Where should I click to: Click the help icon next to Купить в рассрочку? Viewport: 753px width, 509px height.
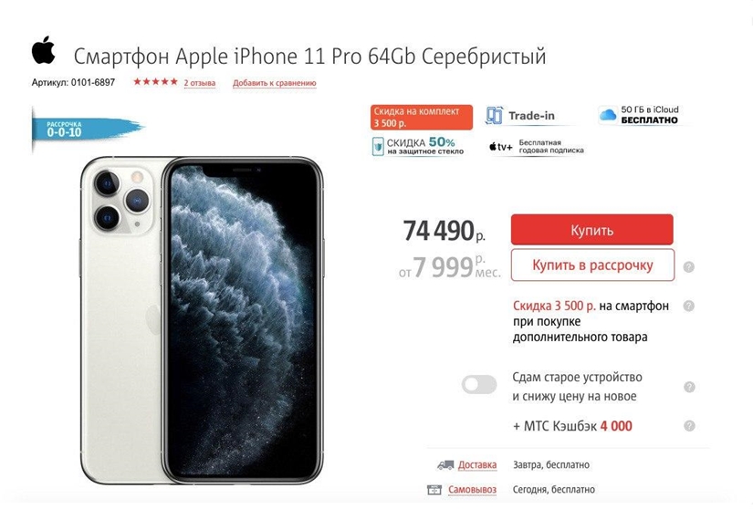pos(688,266)
